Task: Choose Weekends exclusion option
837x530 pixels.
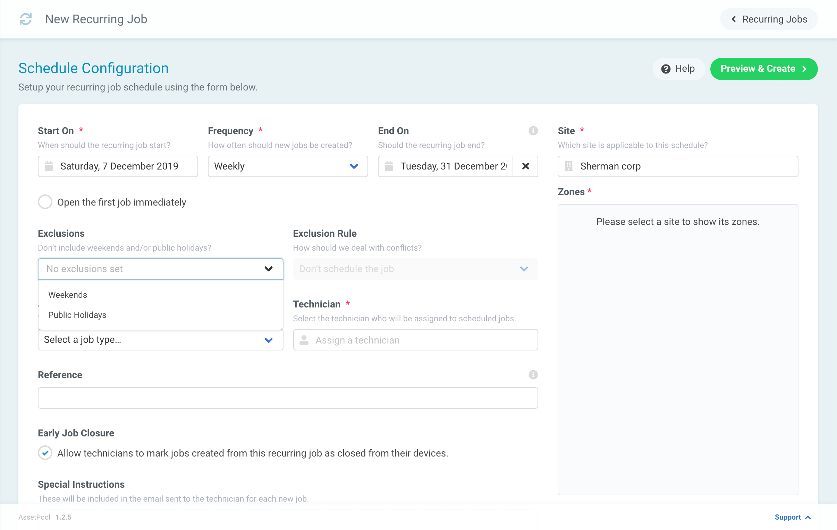Action: coord(161,295)
